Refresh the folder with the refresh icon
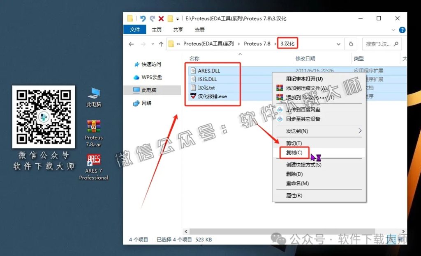This screenshot has width=421, height=256. point(350,44)
